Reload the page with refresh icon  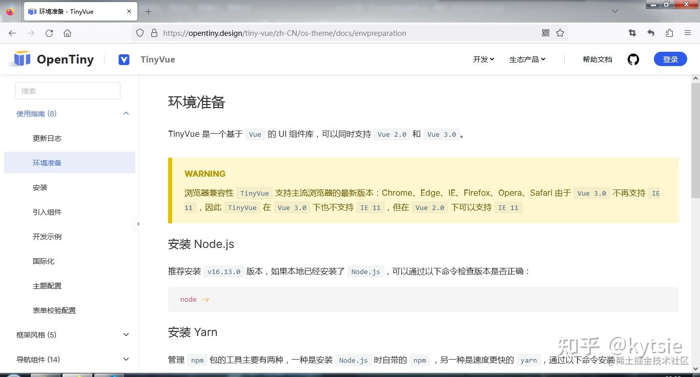[x=49, y=33]
